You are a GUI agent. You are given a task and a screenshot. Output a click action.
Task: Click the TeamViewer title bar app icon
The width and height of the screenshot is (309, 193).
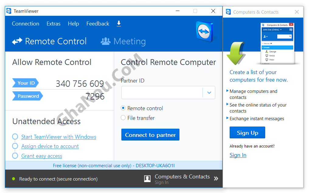click(9, 11)
